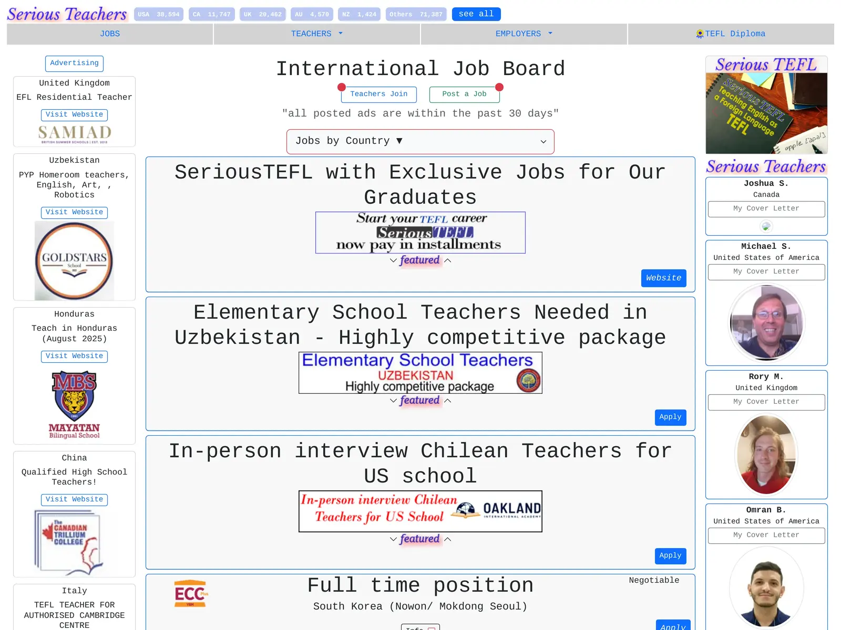Click the SeriousTEFL installments banner
This screenshot has width=841, height=630.
[420, 233]
